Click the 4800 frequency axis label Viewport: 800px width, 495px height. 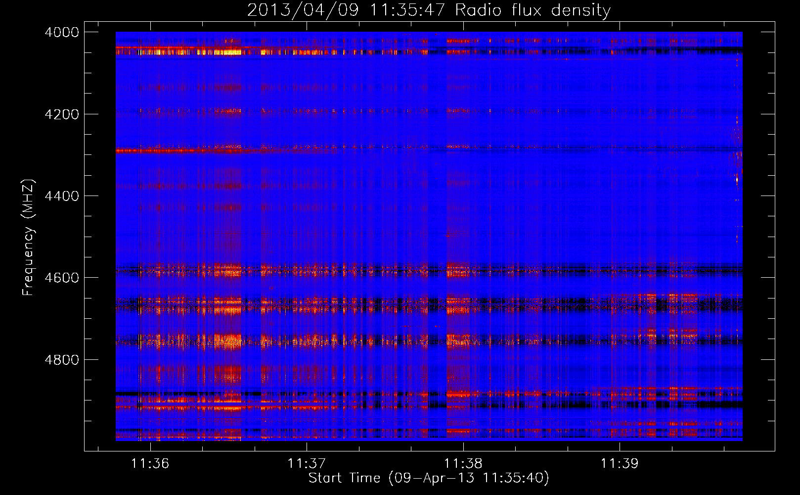coord(62,359)
